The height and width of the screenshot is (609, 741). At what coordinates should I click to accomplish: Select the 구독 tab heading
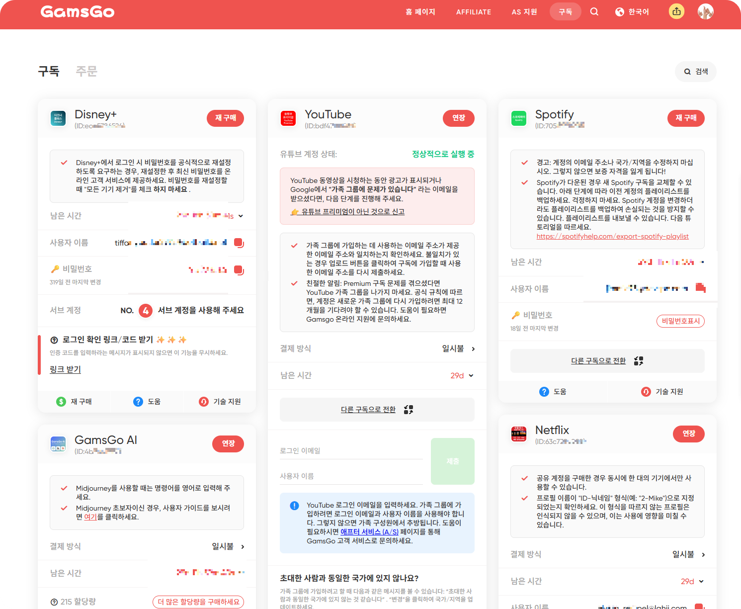point(49,72)
